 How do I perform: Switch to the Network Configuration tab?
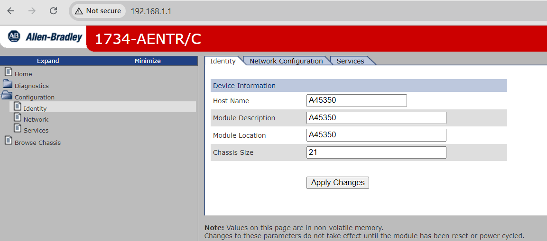pyautogui.click(x=286, y=61)
